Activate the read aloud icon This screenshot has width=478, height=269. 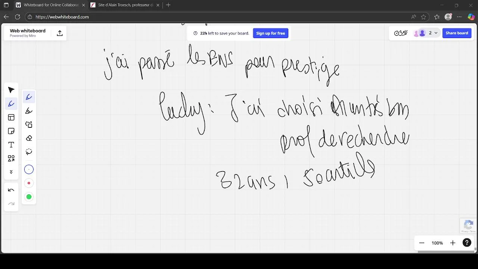click(x=413, y=17)
